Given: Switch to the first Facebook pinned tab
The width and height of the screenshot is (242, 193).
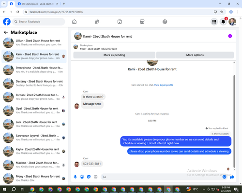Looking at the screenshot, I should point(11,4).
